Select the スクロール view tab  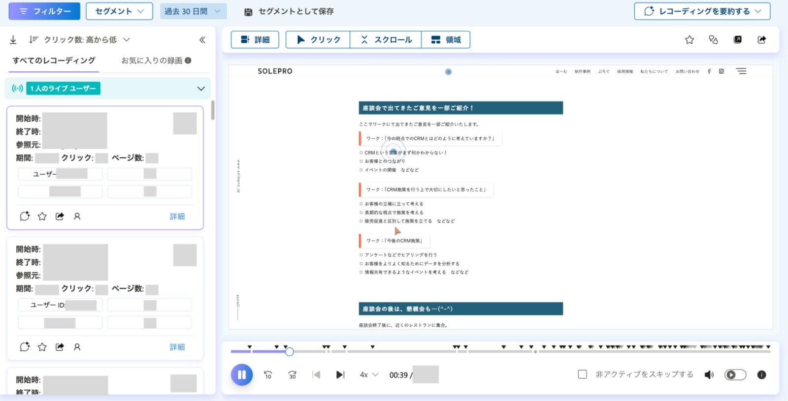[386, 40]
